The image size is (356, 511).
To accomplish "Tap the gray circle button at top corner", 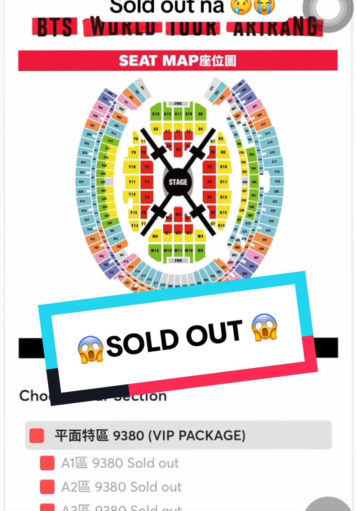I will pyautogui.click(x=328, y=12).
